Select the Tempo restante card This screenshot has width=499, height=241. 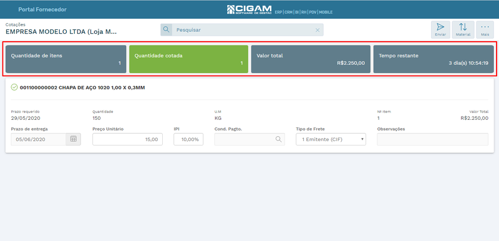point(434,59)
